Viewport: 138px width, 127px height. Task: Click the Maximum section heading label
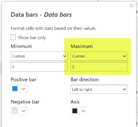pyautogui.click(x=82, y=46)
